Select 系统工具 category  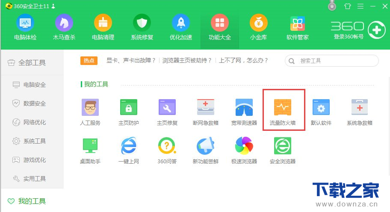pyautogui.click(x=29, y=141)
